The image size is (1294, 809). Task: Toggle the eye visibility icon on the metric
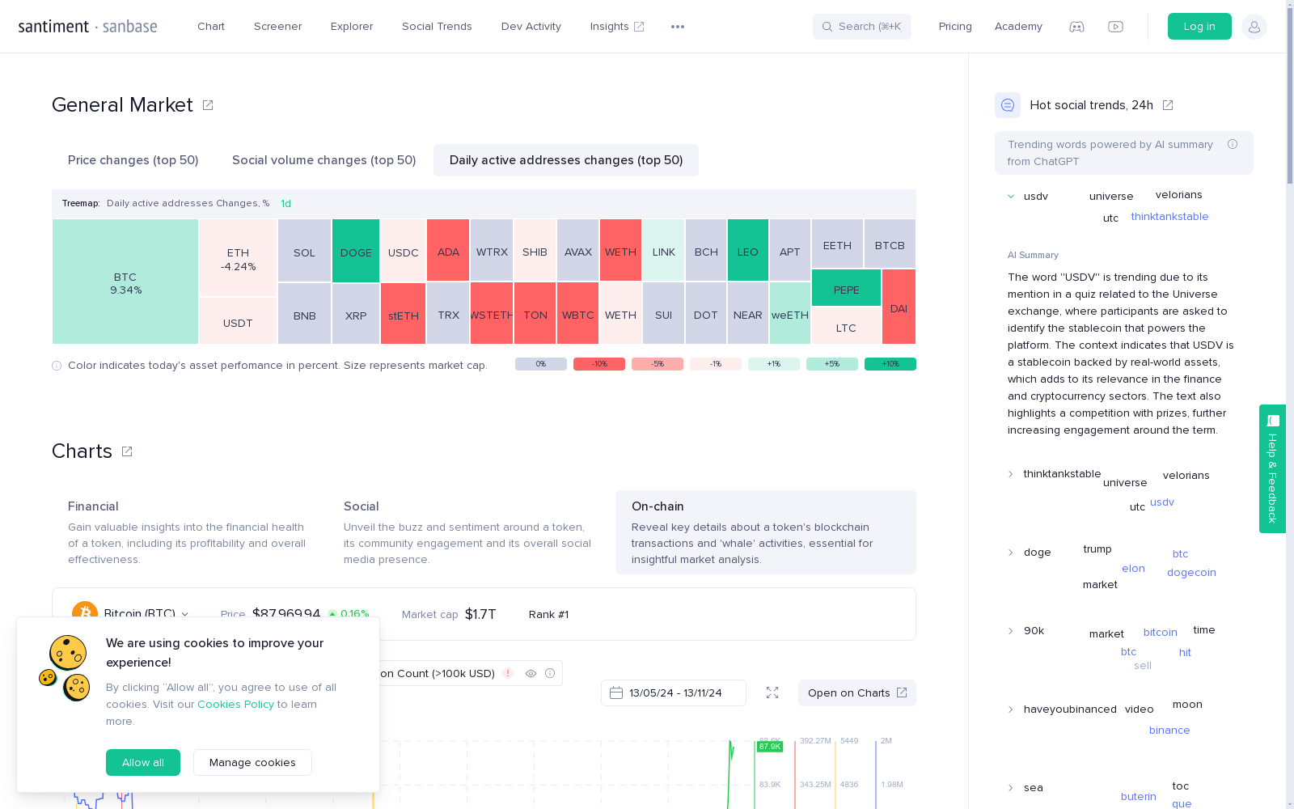(531, 673)
